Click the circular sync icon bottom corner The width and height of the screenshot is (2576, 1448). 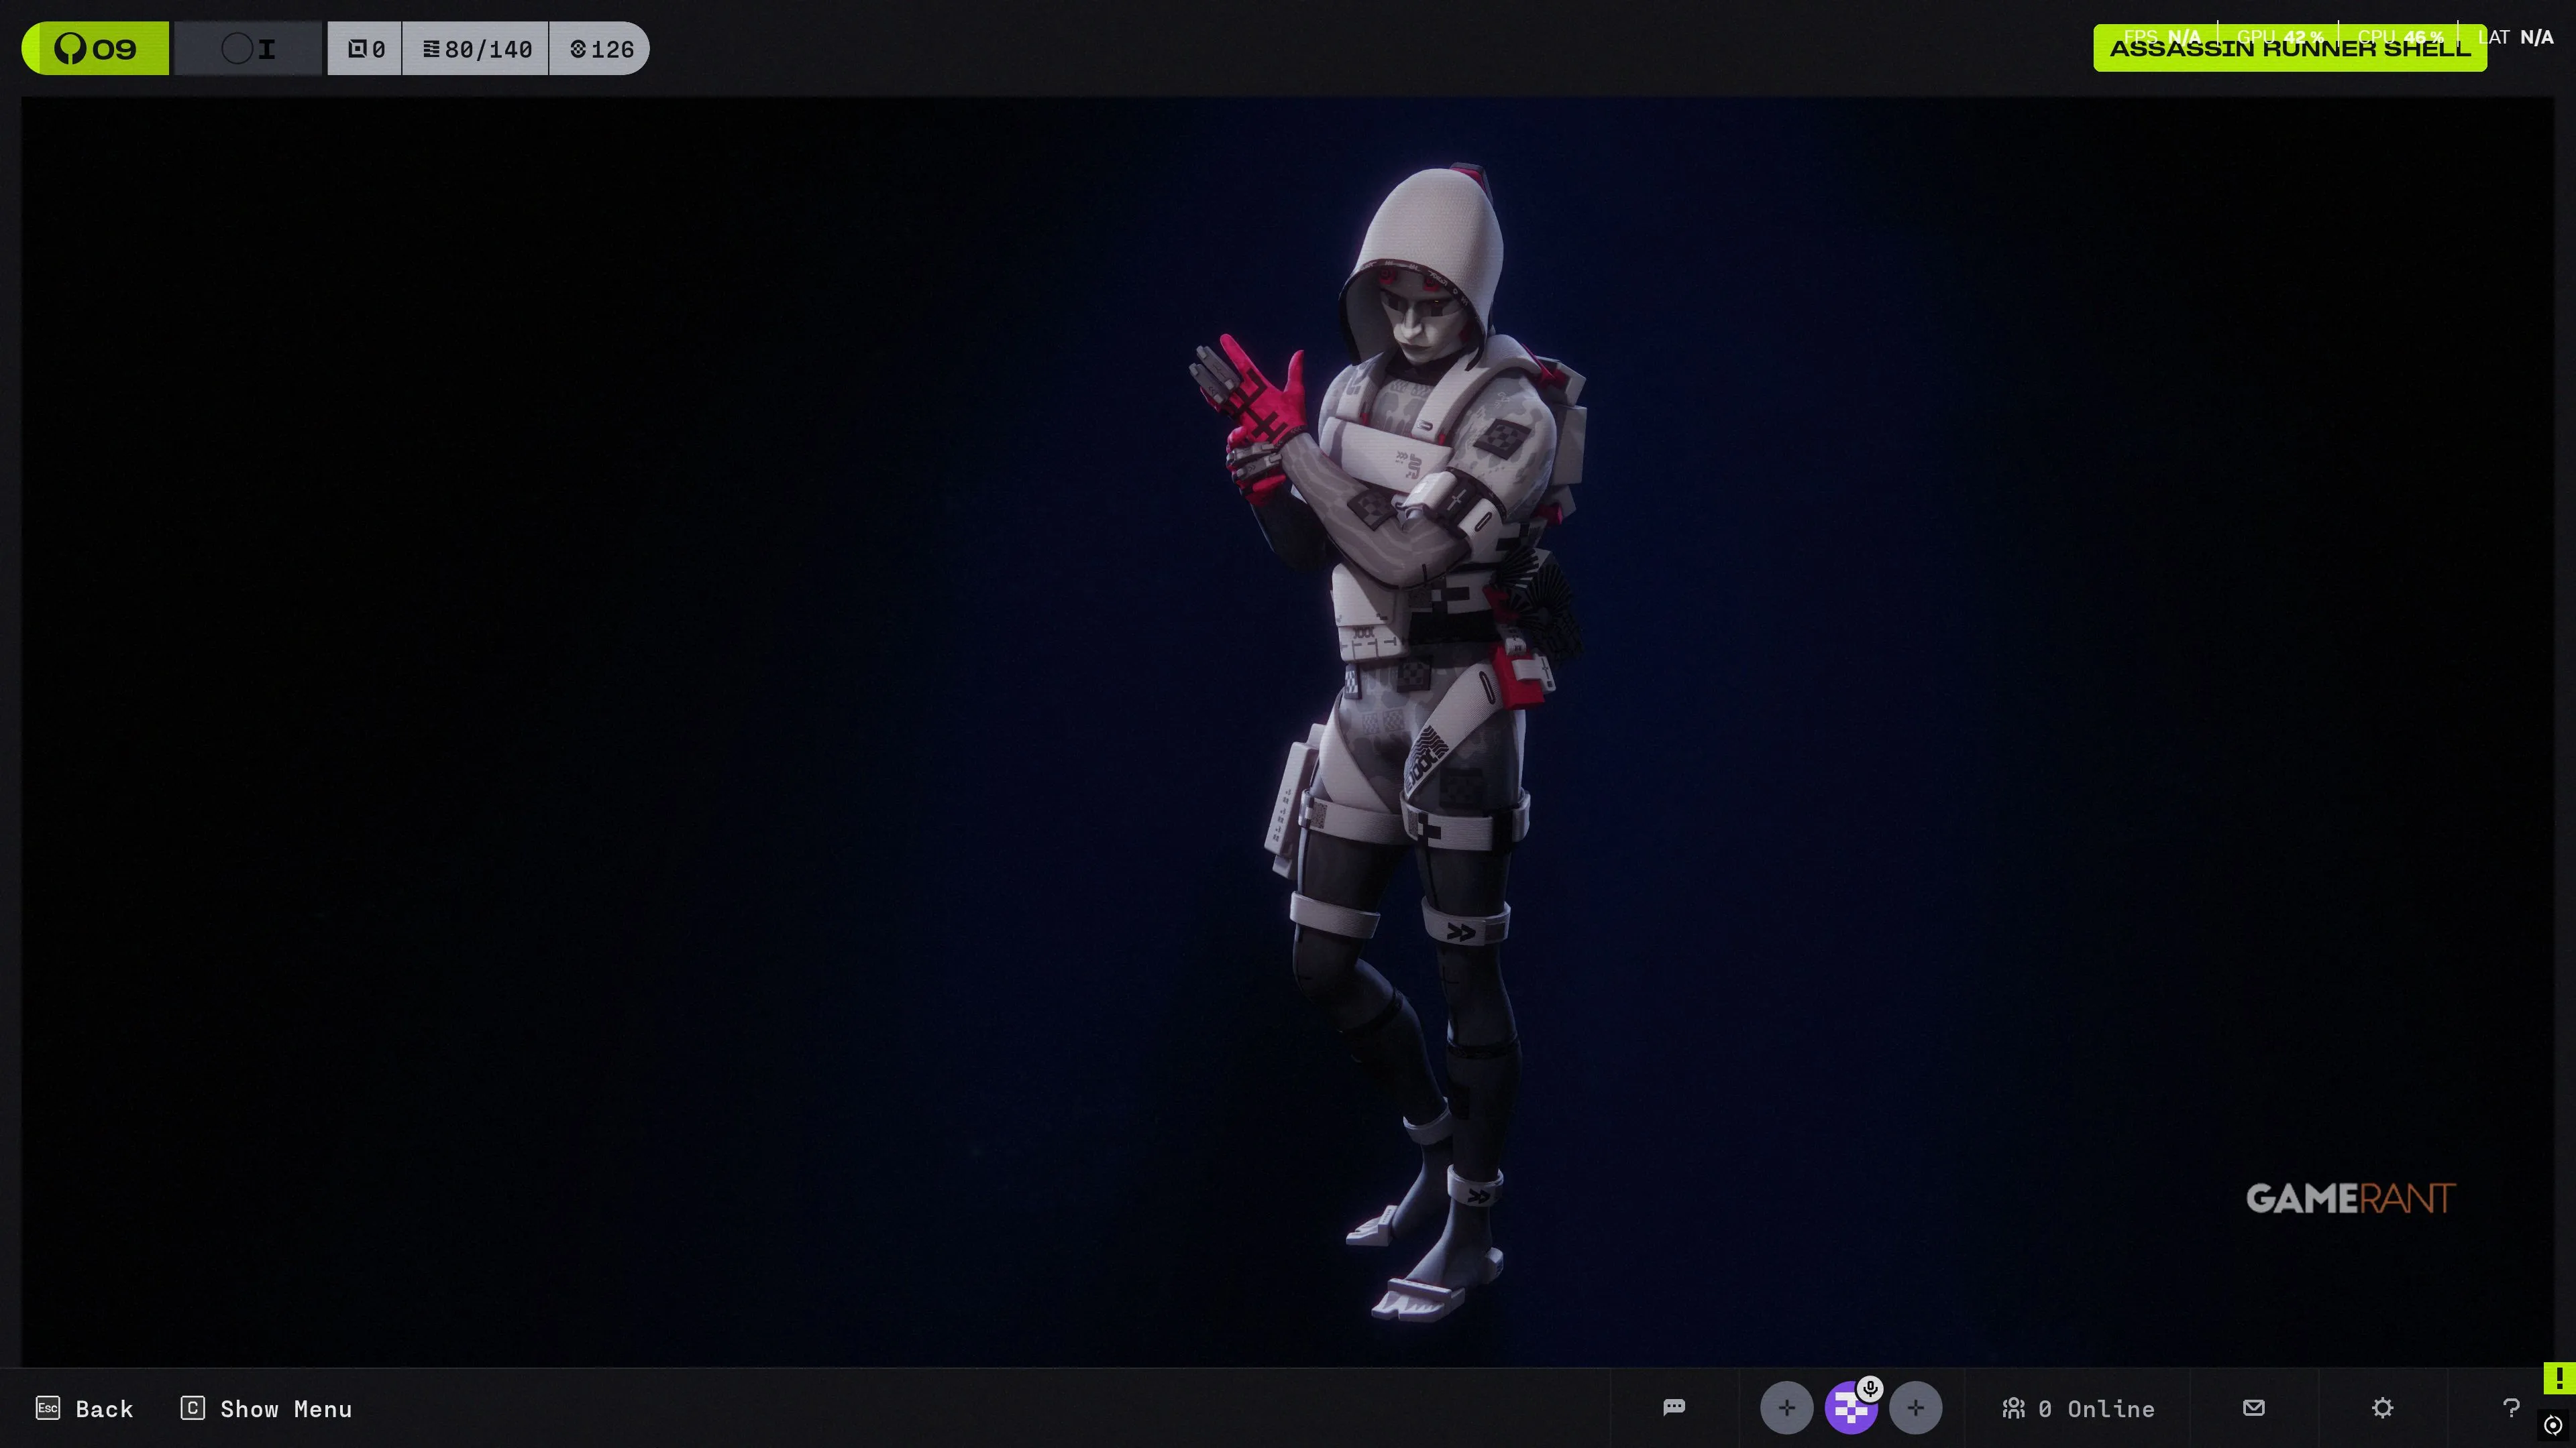(2553, 1425)
